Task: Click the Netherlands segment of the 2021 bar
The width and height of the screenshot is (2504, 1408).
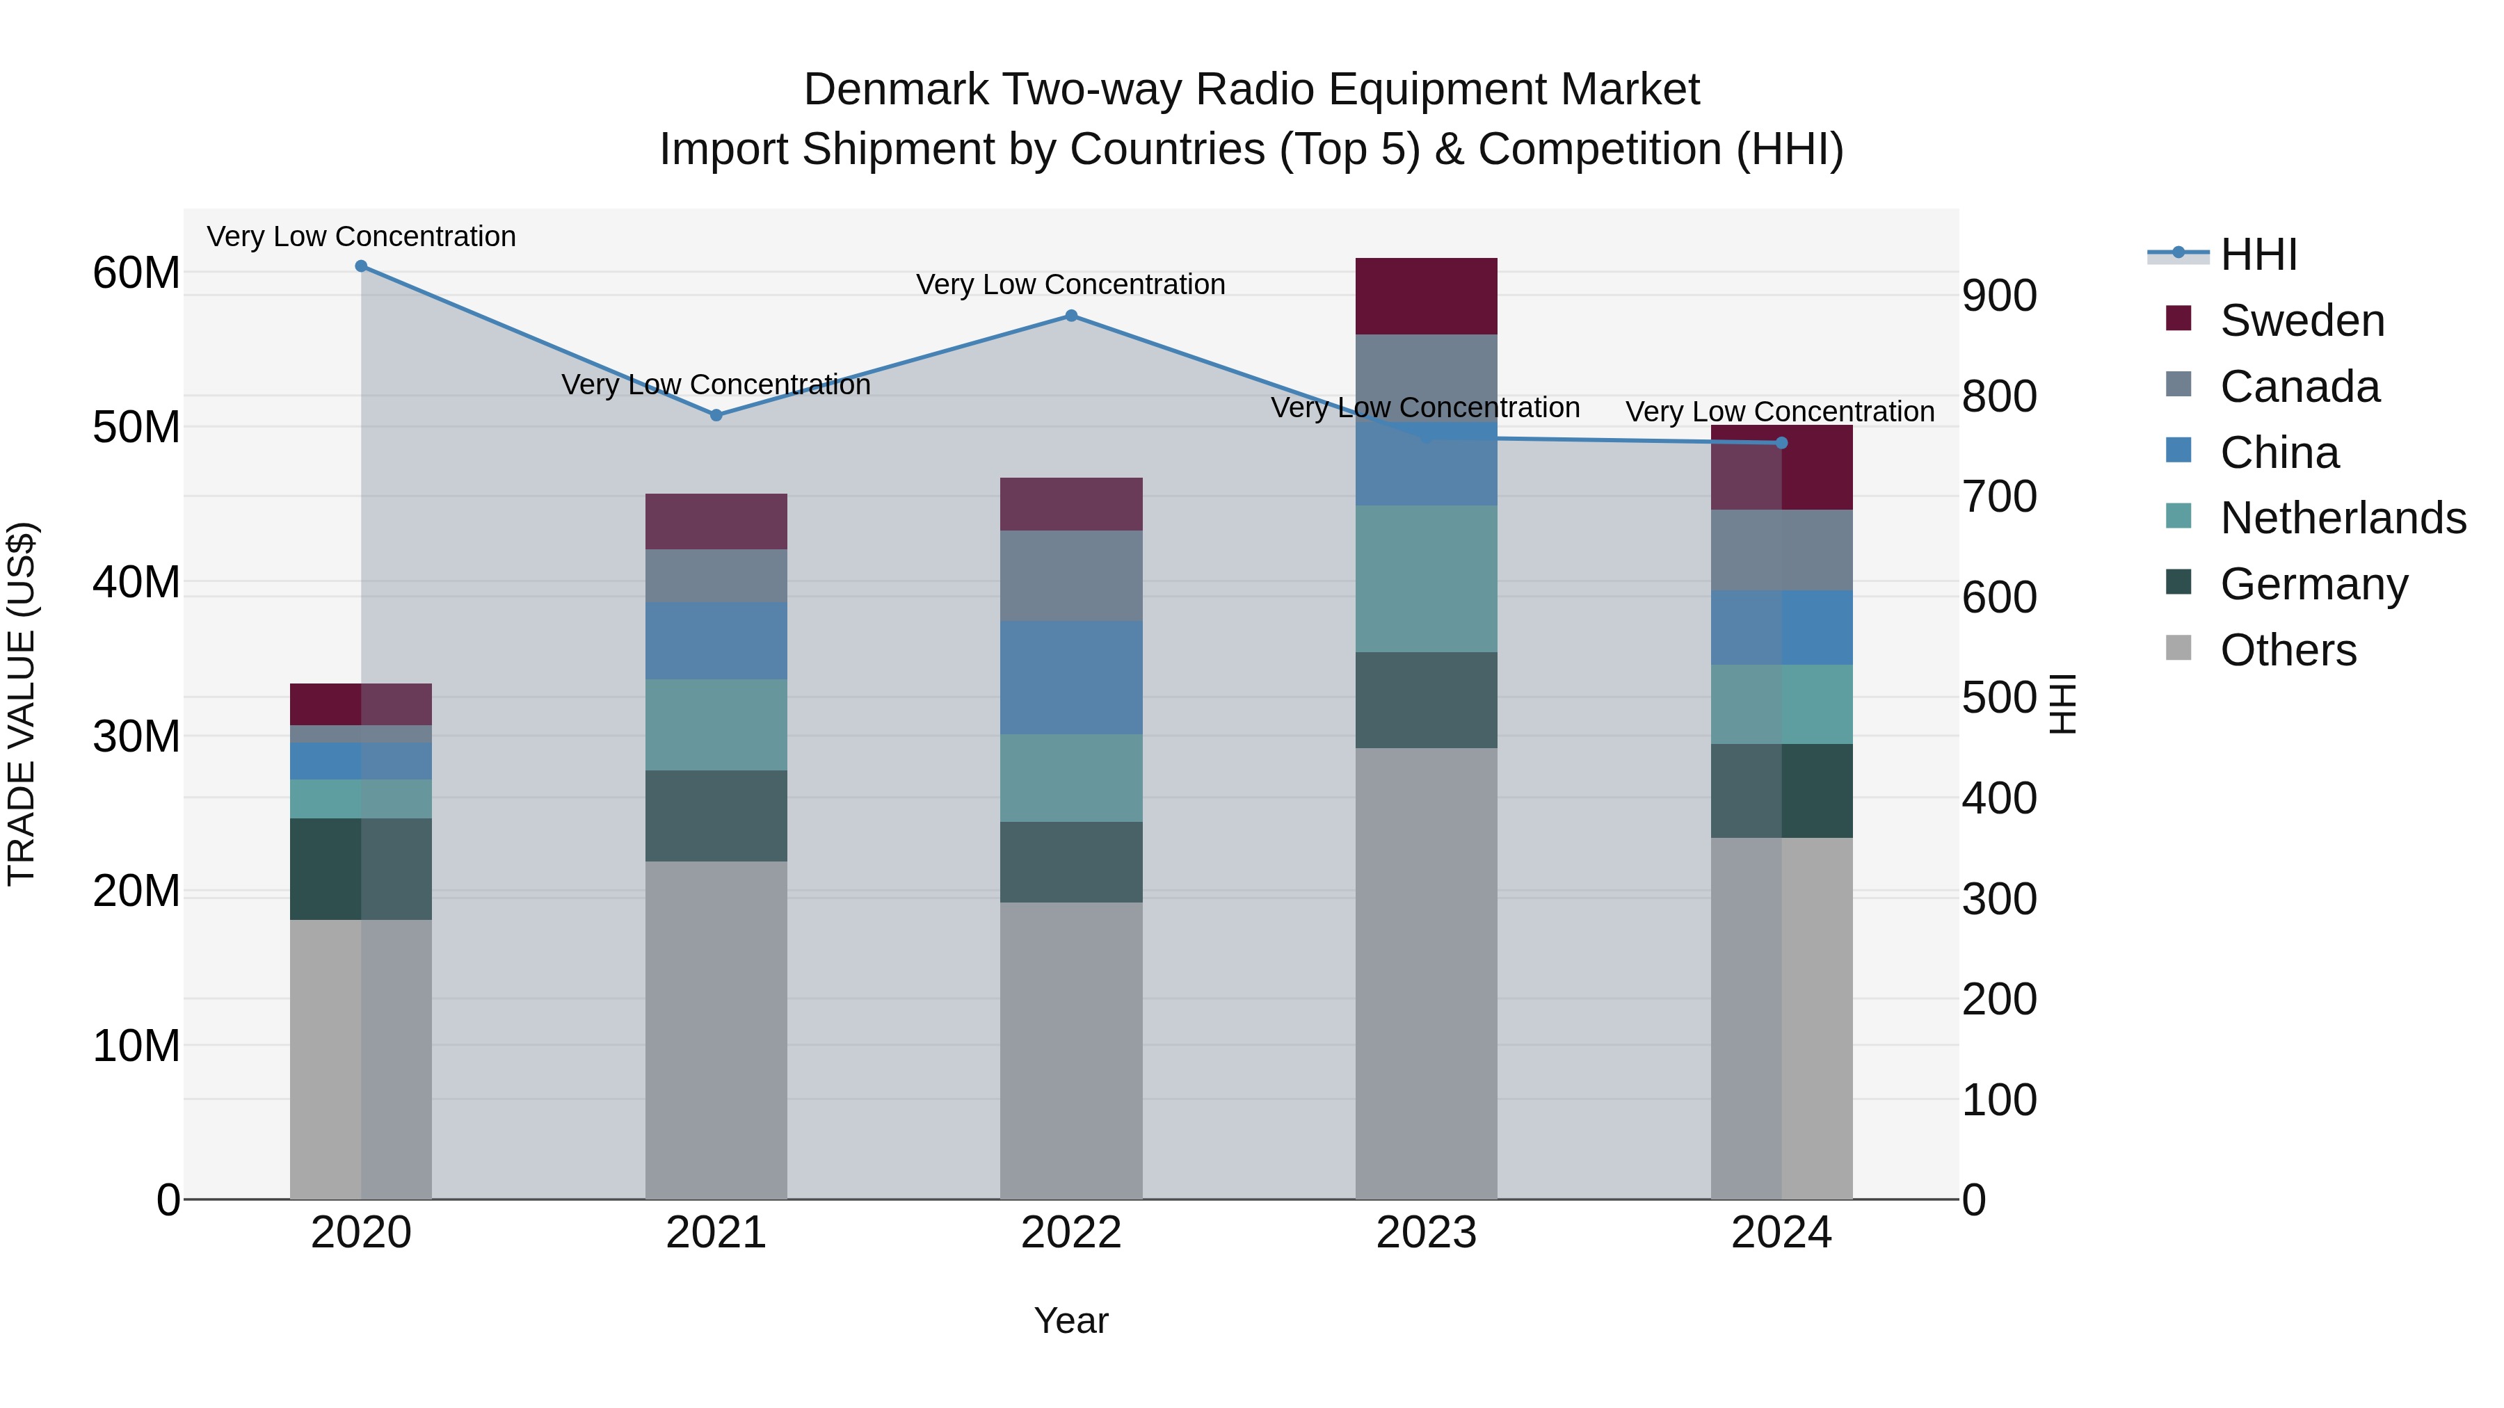Action: point(716,726)
